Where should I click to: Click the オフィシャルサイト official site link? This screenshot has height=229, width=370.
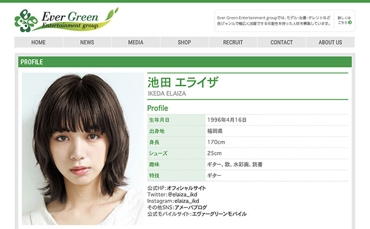point(186,188)
